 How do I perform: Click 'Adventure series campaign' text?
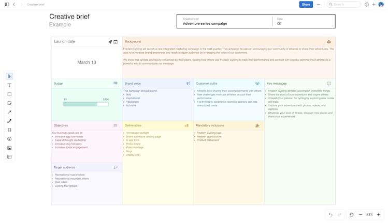coord(205,24)
